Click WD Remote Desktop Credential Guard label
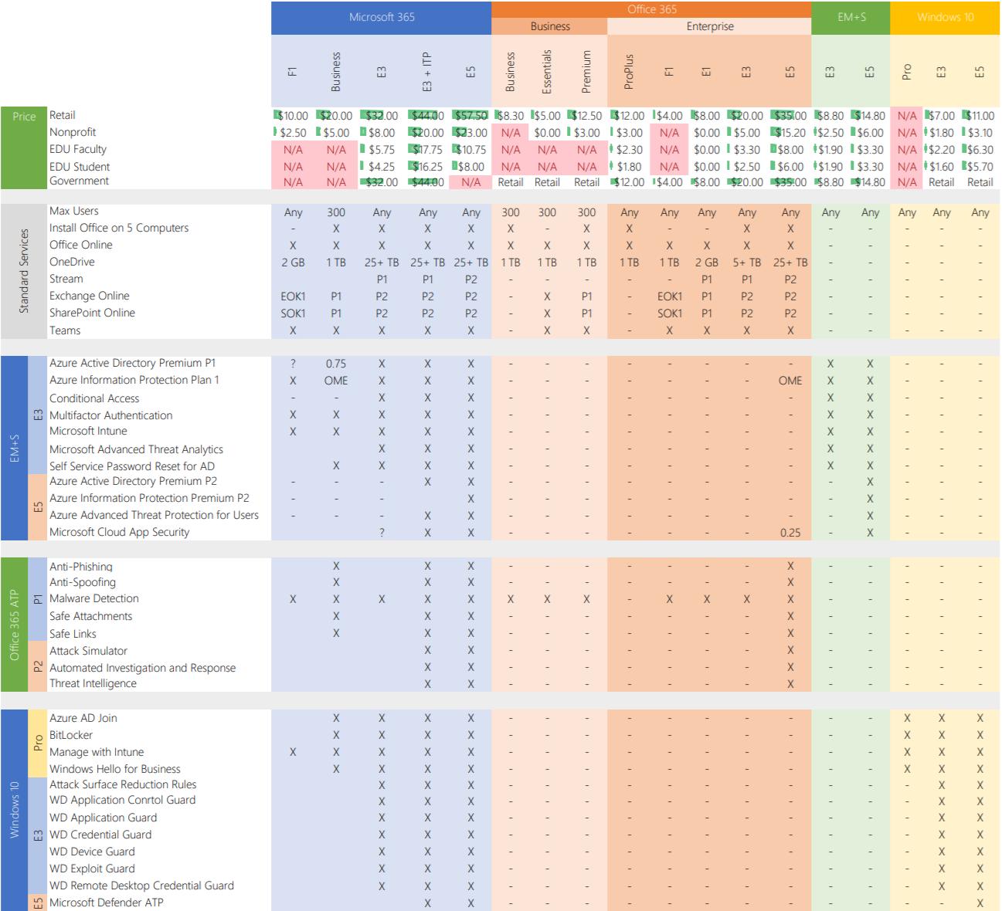The image size is (1002, 911). (x=141, y=886)
